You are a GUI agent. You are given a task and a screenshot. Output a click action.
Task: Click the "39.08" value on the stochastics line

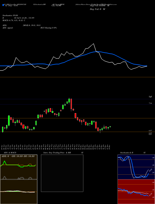coord(151,170)
